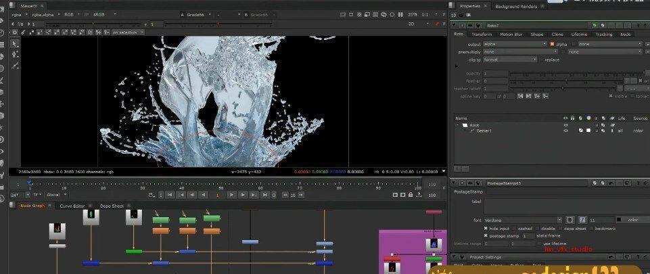
Task: Select the Add Points tool in viewer toolbar
Action: 15,54
